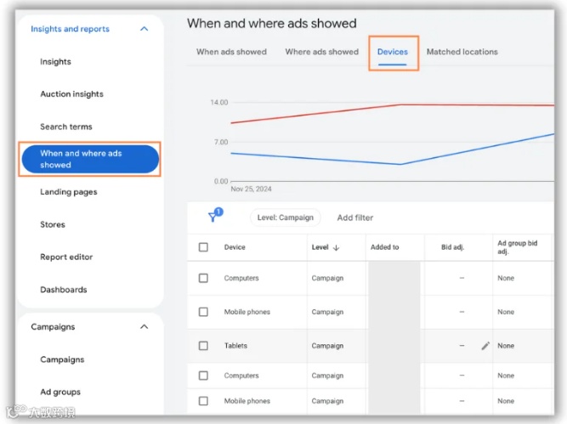Screen dimensions: 567x424
Task: Click the pencil edit icon in Tablets row
Action: 485,346
